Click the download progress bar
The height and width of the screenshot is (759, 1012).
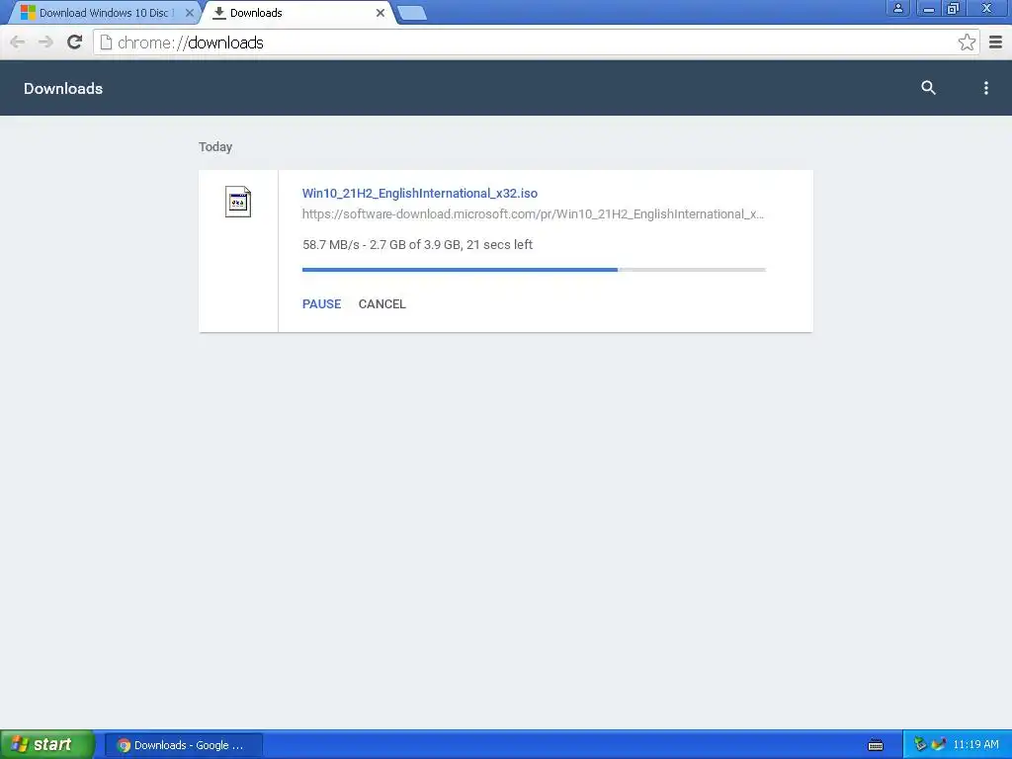click(x=534, y=270)
